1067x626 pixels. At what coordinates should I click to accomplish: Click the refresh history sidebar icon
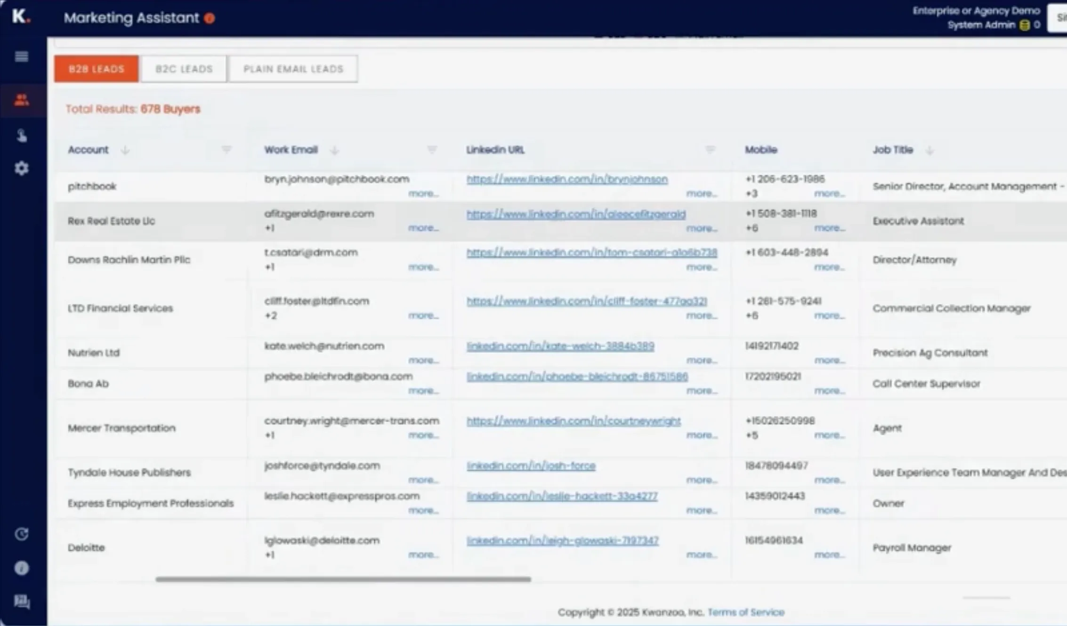point(22,534)
